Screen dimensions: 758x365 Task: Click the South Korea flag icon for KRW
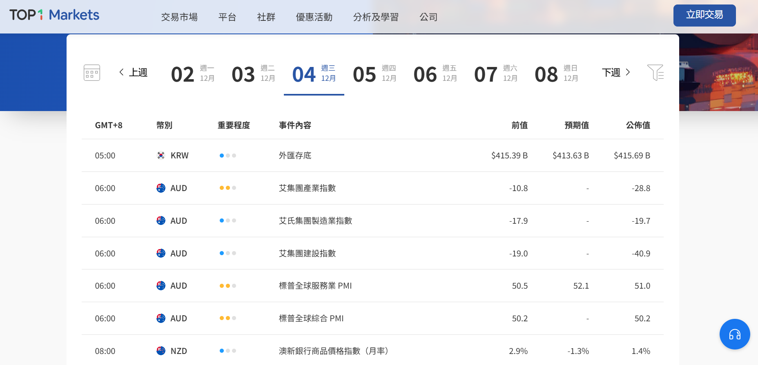[x=161, y=156]
